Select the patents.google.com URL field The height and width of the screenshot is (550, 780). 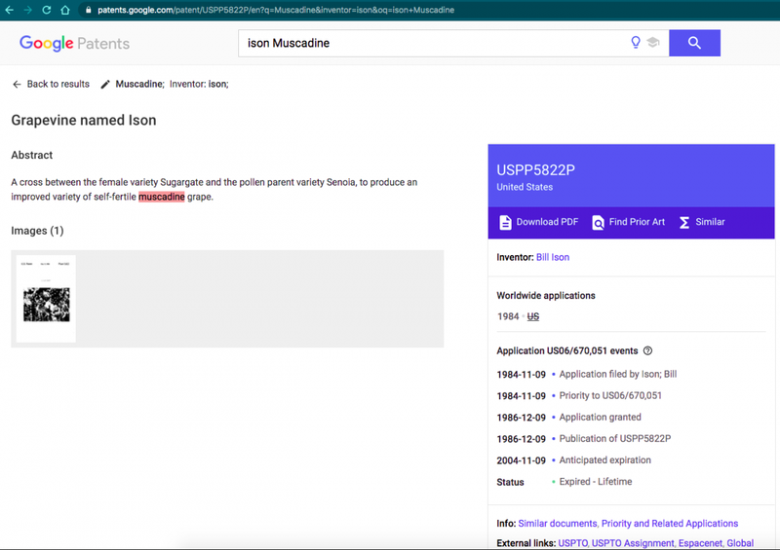tap(276, 10)
